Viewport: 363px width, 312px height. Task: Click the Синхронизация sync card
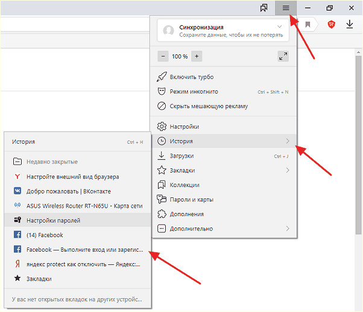223,31
